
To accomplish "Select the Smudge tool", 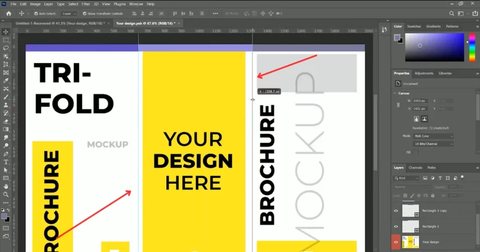I will point(6,138).
